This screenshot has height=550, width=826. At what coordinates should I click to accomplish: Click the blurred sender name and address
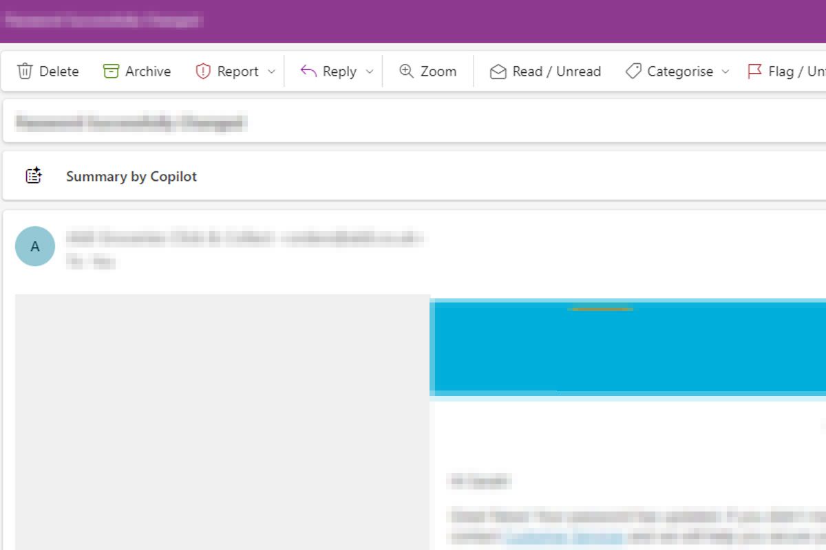[244, 239]
